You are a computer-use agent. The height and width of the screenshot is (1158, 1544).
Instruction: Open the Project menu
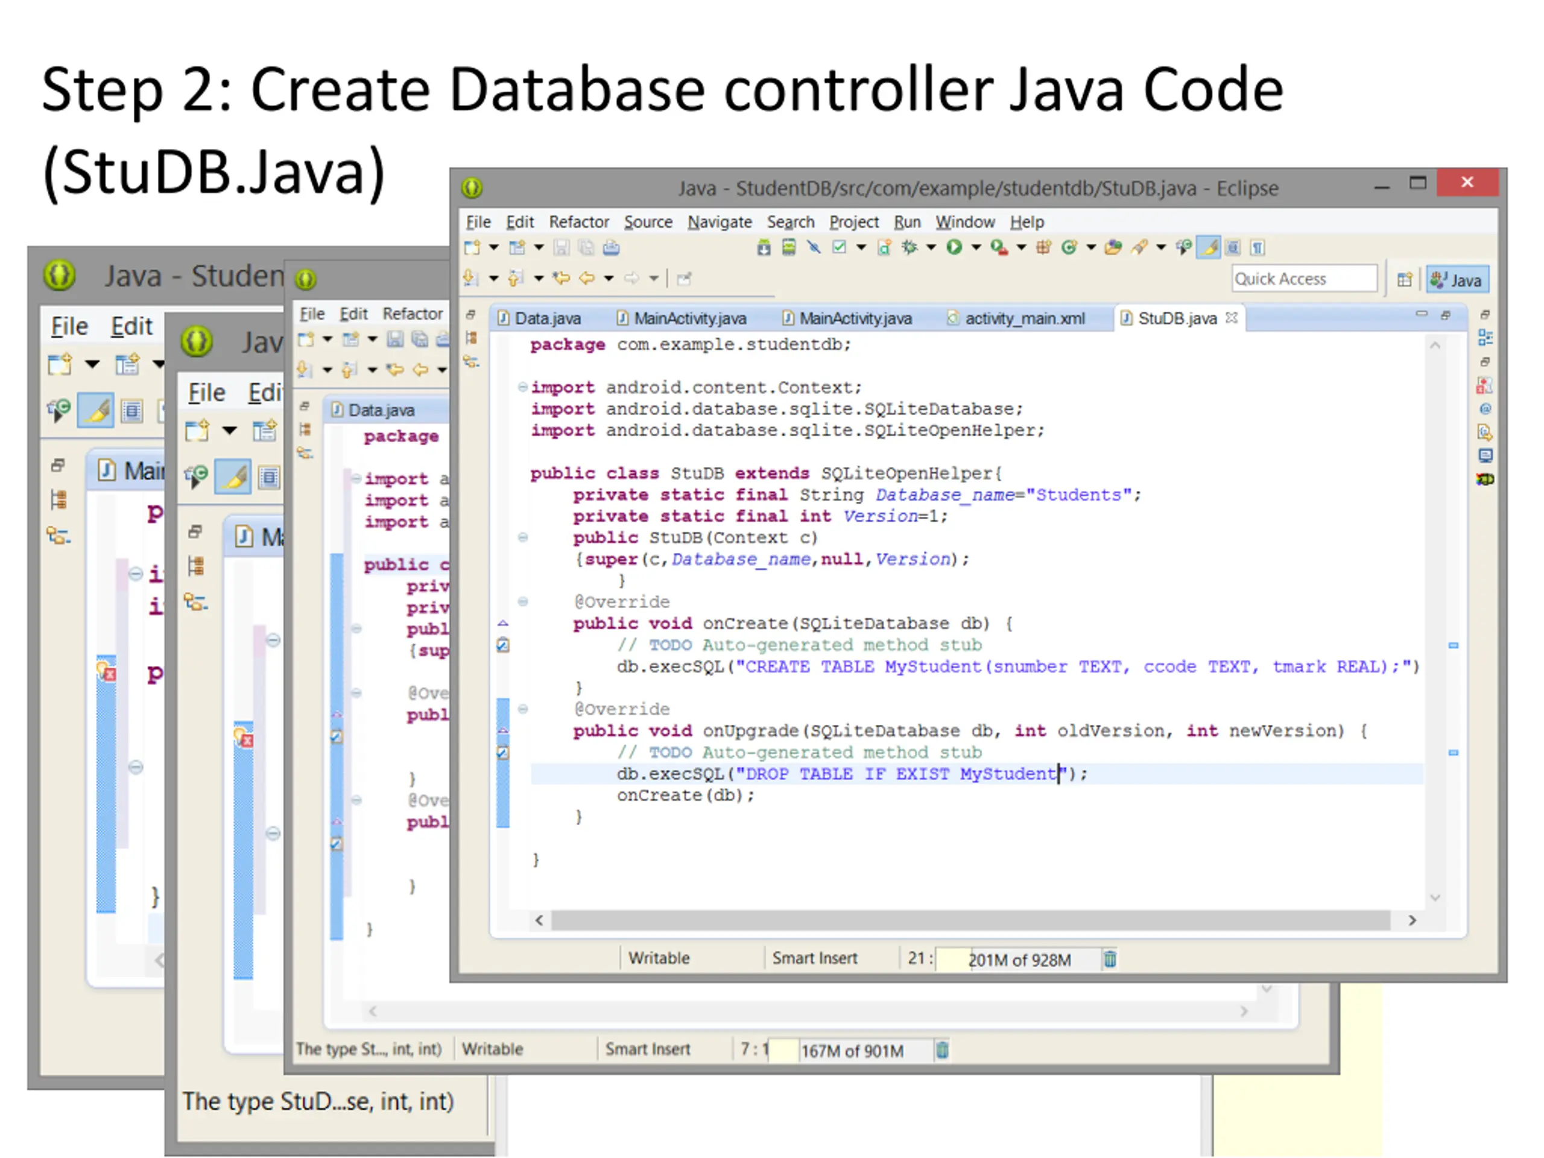(x=853, y=222)
